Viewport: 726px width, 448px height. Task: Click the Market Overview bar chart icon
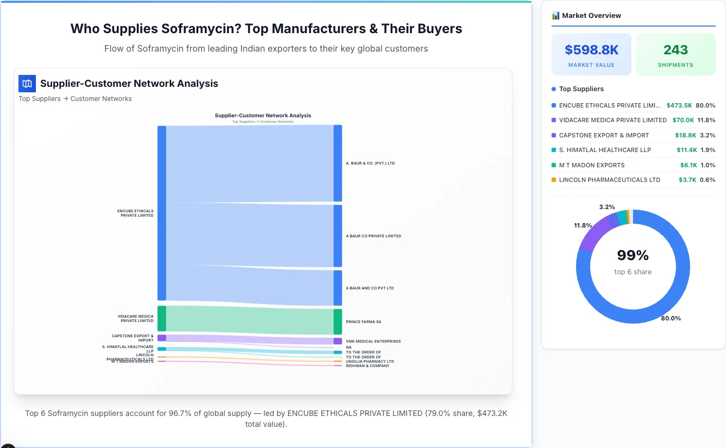(x=555, y=15)
